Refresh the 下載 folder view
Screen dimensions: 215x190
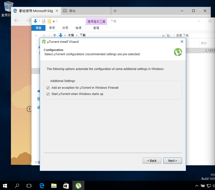168,35
